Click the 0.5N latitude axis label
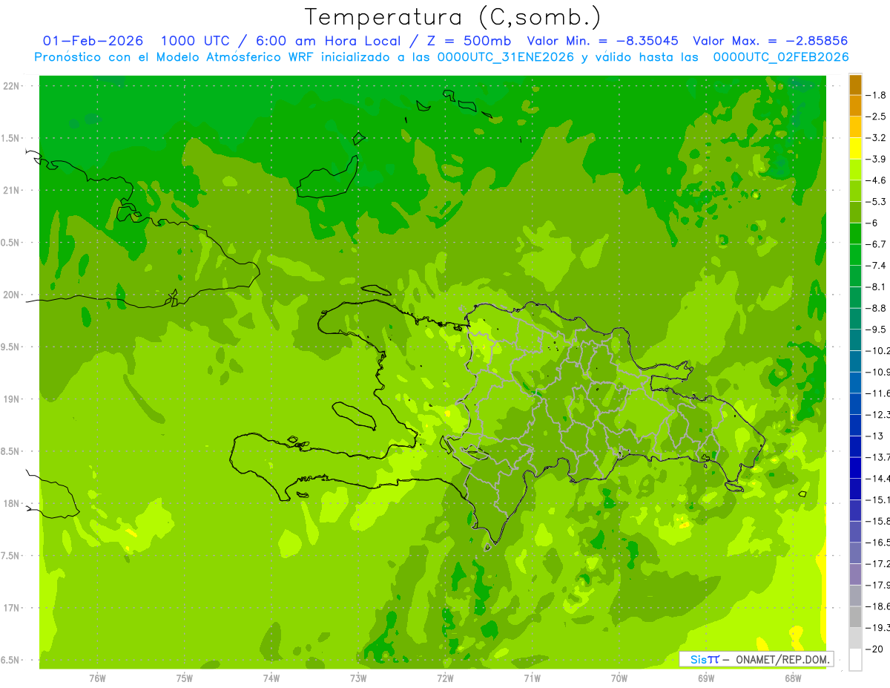 (x=11, y=243)
